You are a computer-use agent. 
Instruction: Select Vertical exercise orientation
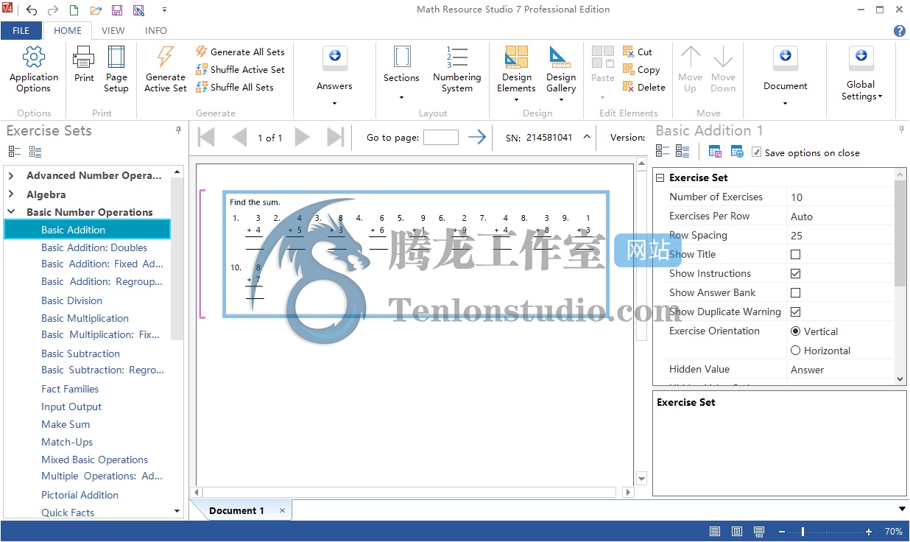point(795,331)
